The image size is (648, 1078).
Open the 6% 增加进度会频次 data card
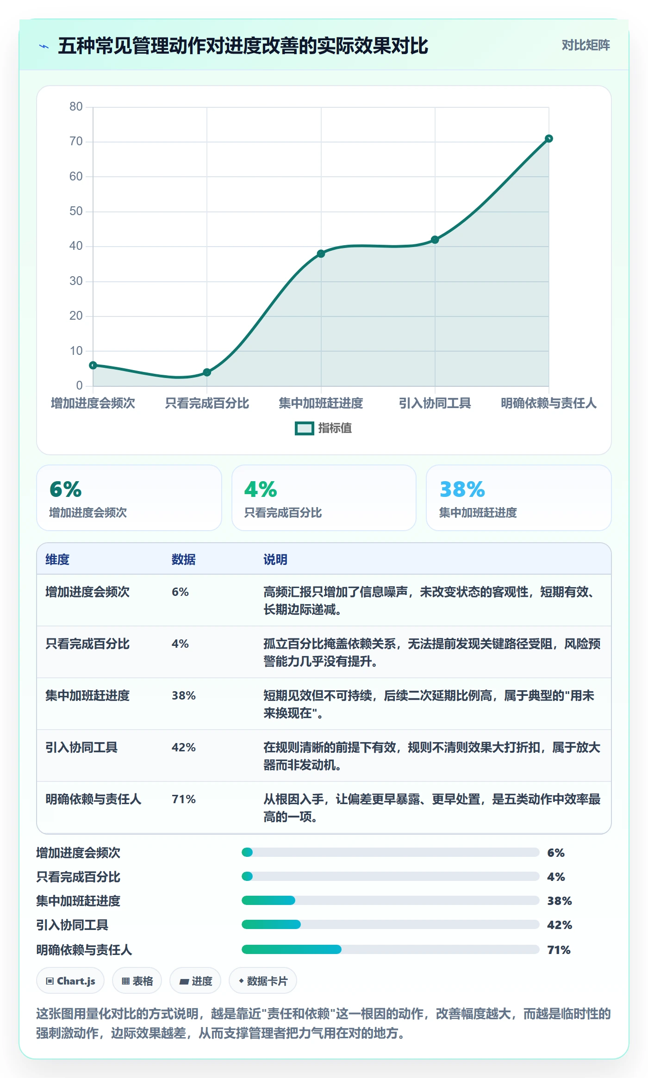coord(129,498)
